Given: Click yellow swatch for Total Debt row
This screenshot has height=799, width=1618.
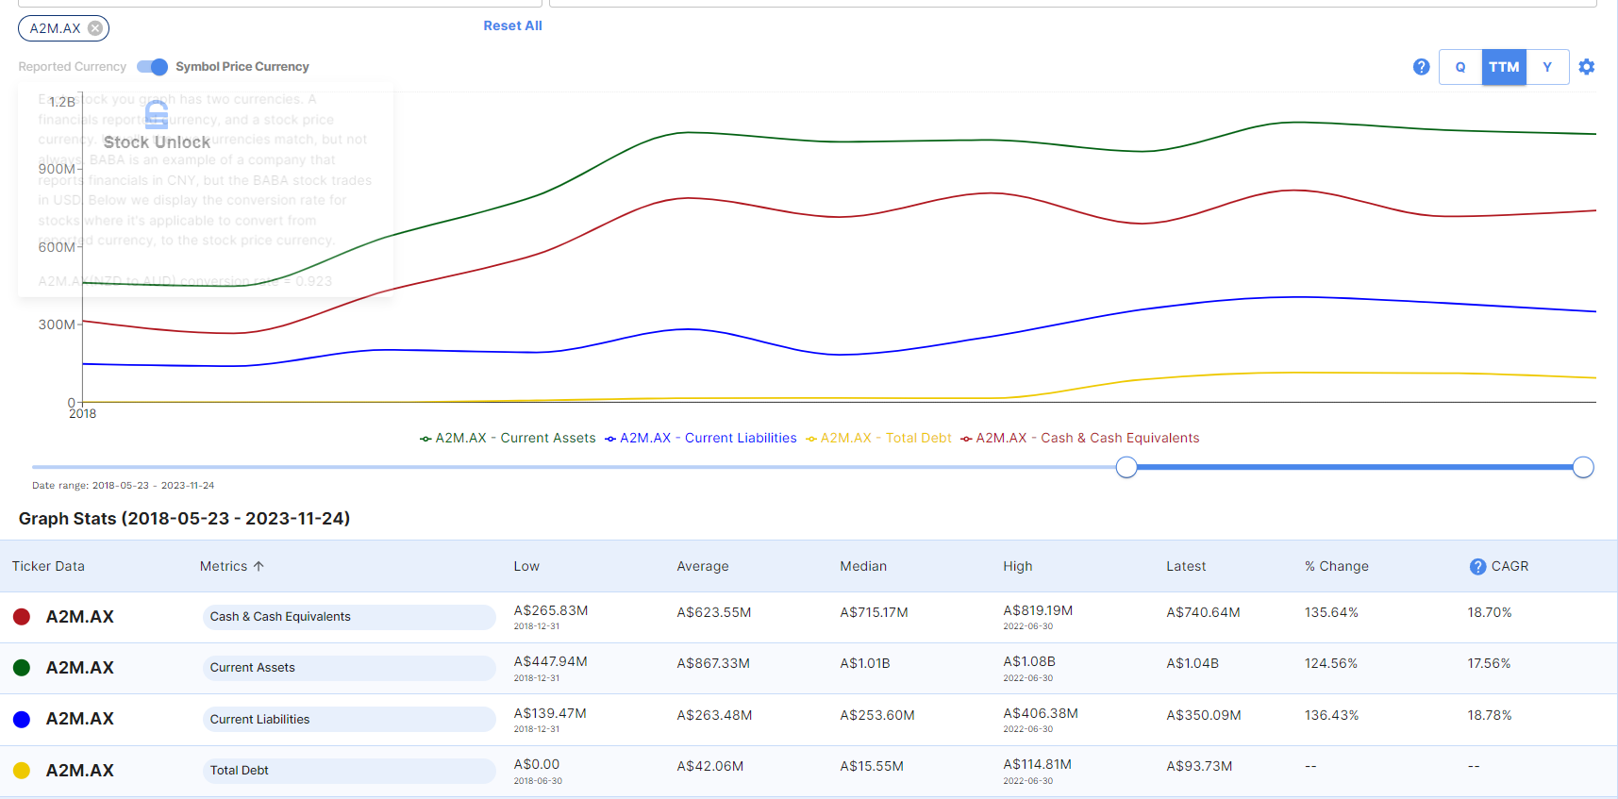Looking at the screenshot, I should tap(22, 771).
